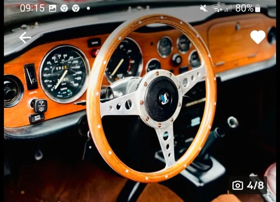Tap the mobile signal strength icon

click(x=228, y=8)
